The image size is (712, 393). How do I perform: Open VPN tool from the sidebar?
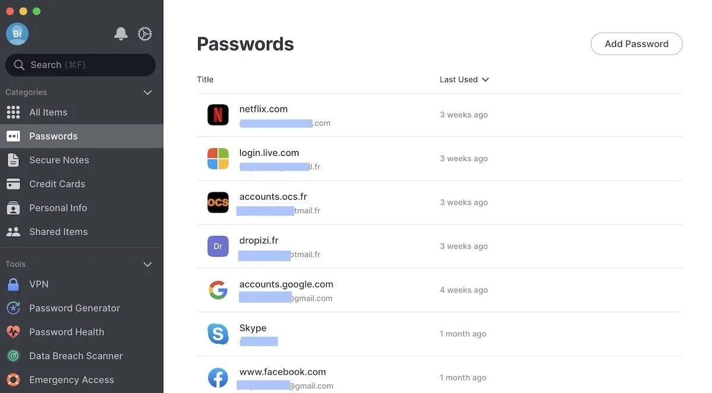[x=39, y=285]
